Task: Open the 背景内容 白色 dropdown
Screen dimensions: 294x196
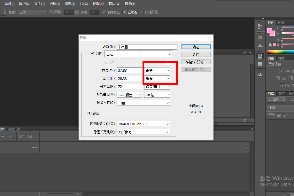Action: pos(143,103)
